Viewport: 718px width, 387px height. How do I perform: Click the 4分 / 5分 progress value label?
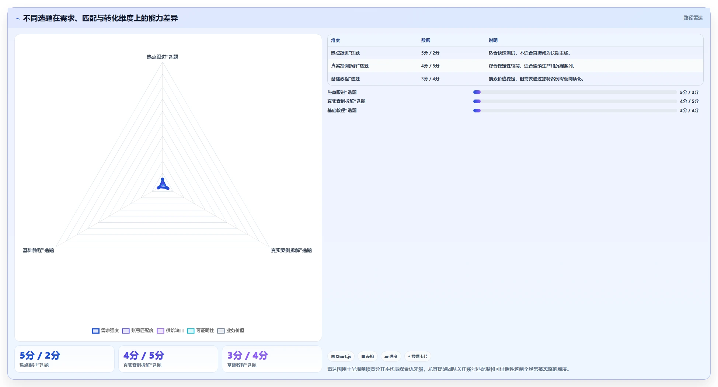[x=689, y=101]
